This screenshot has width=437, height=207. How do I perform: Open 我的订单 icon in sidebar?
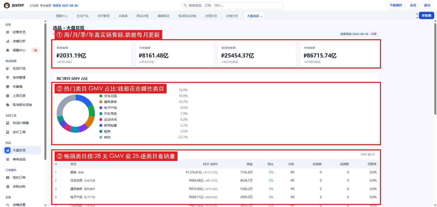(x=8, y=178)
